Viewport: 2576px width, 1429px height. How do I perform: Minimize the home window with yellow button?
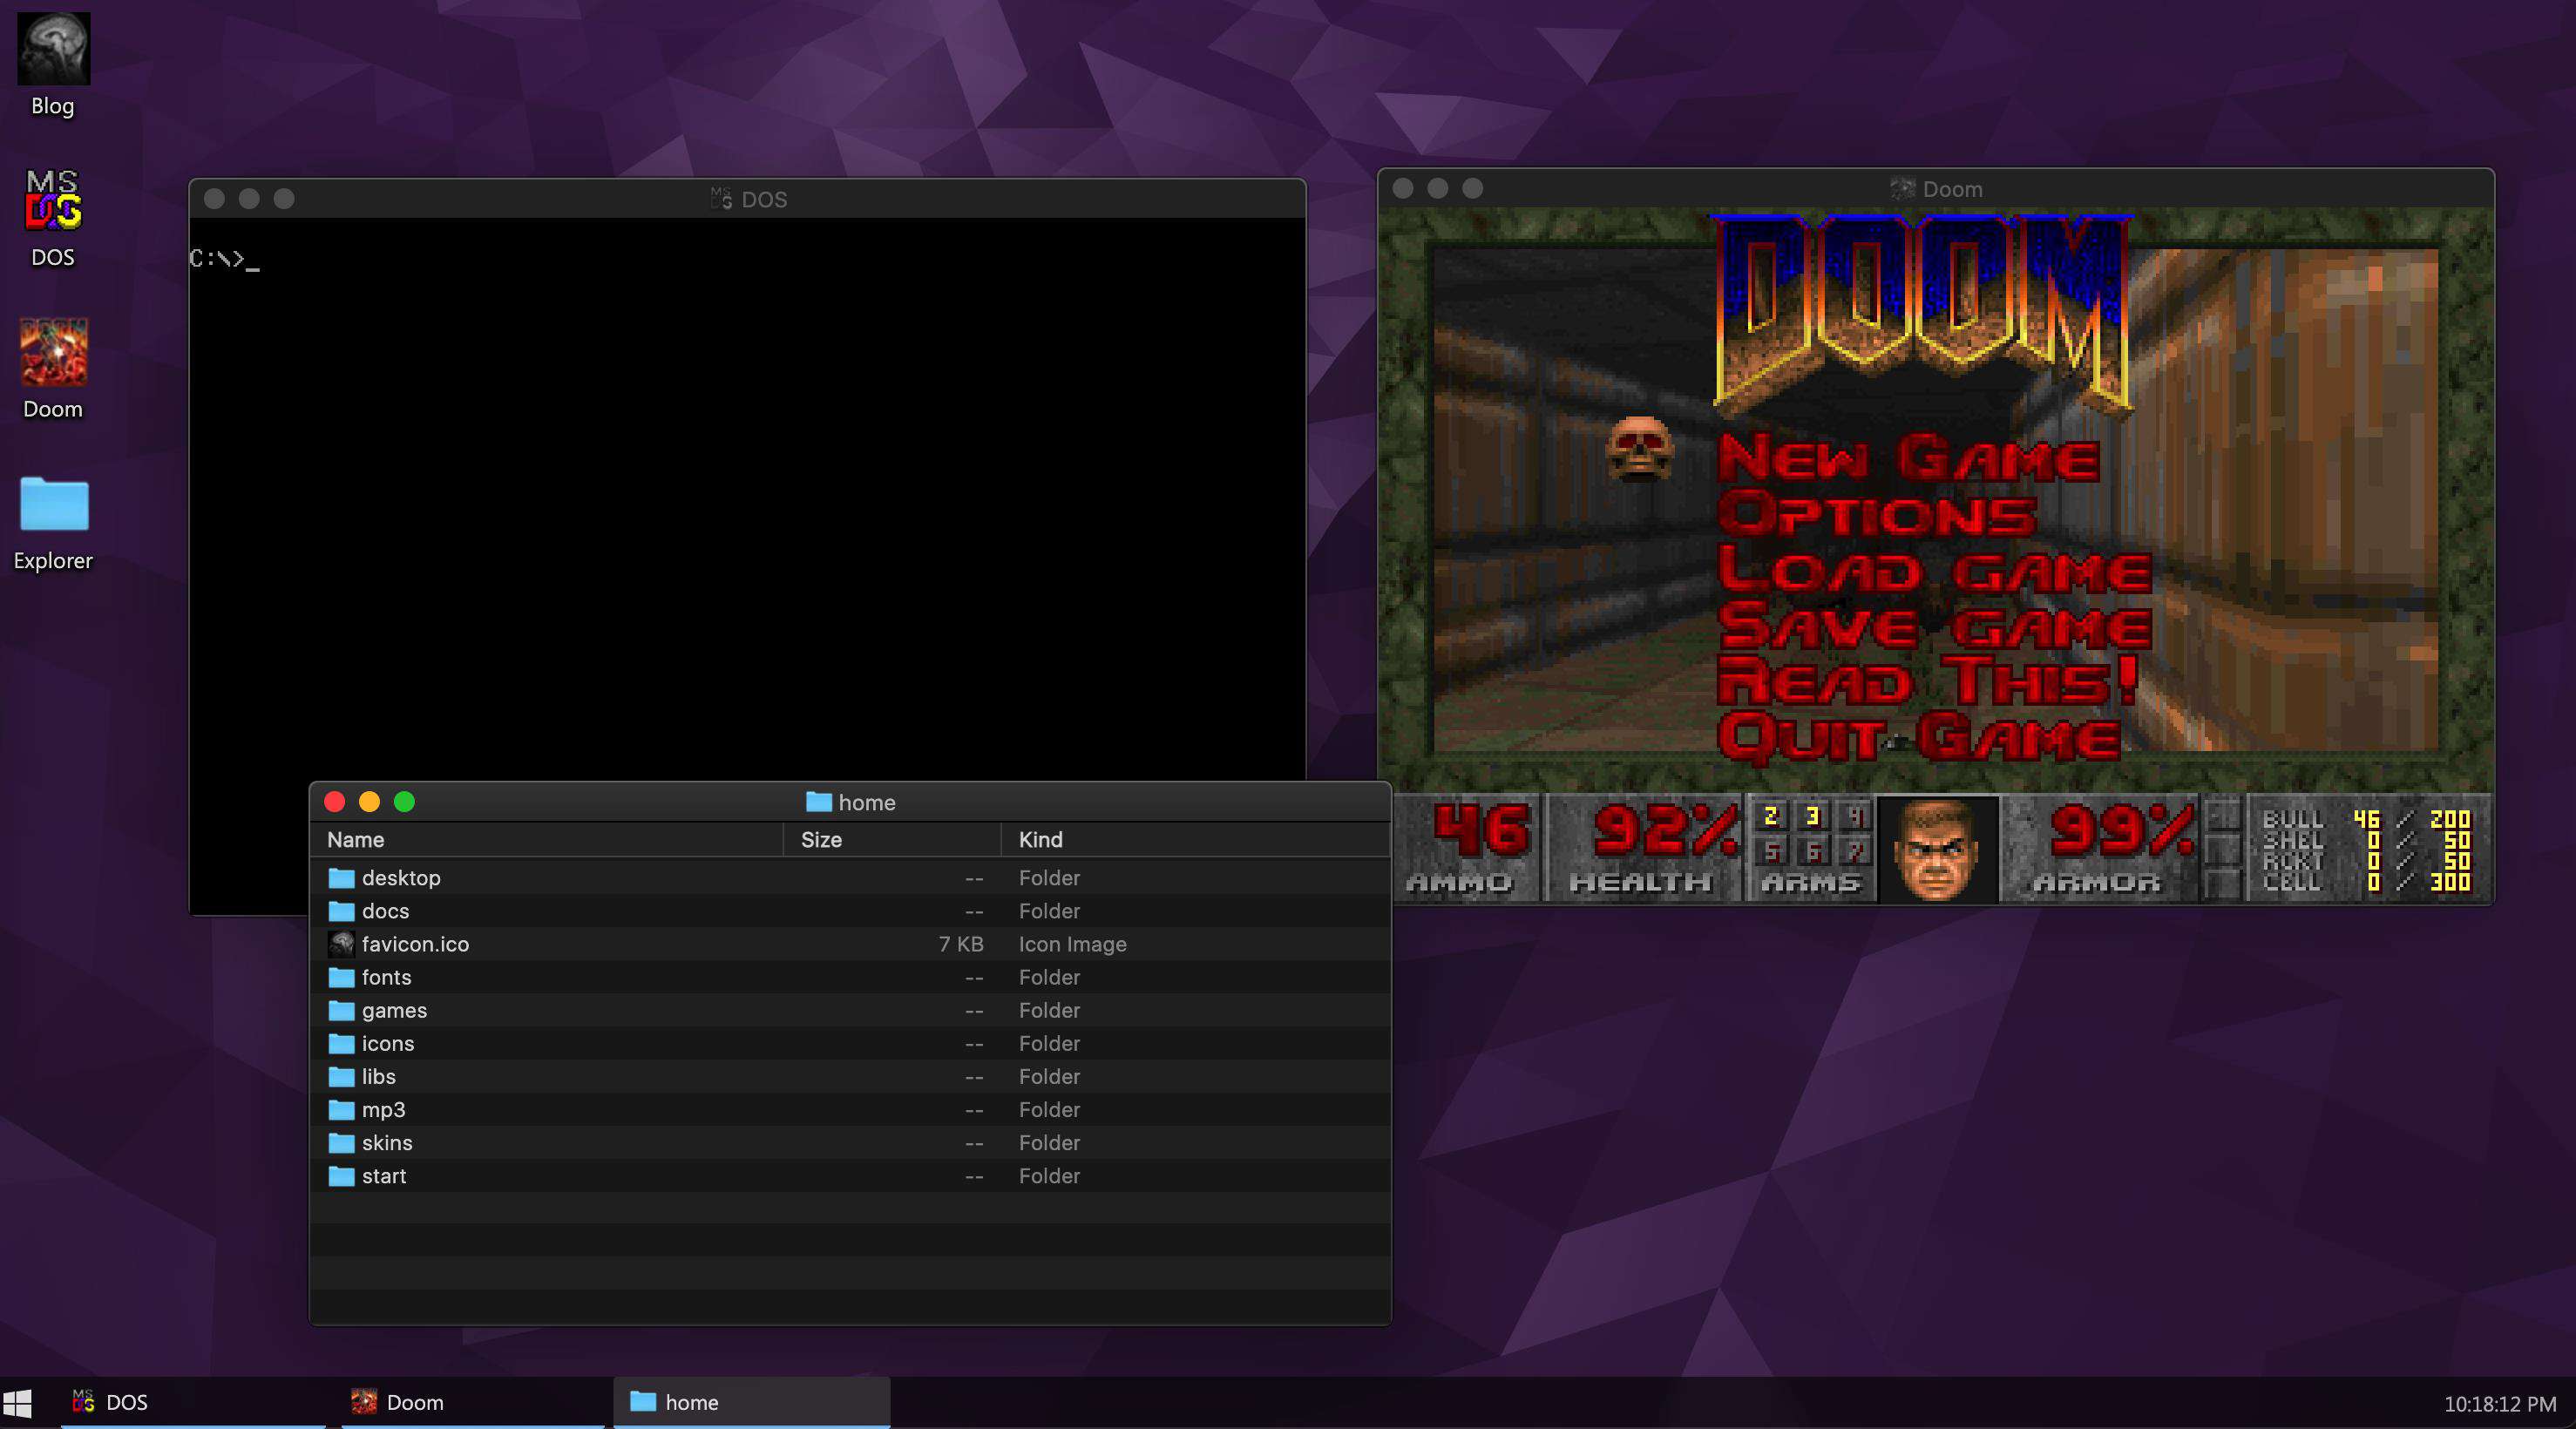(369, 801)
